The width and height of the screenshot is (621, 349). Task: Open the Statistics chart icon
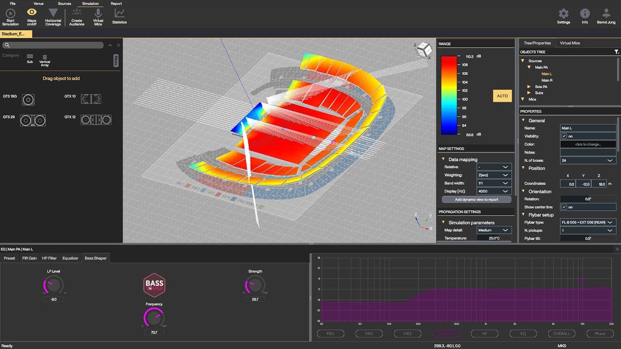point(119,13)
